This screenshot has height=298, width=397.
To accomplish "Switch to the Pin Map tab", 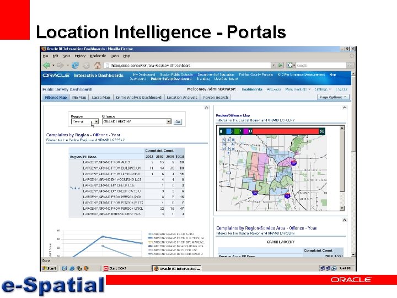I will (x=79, y=97).
